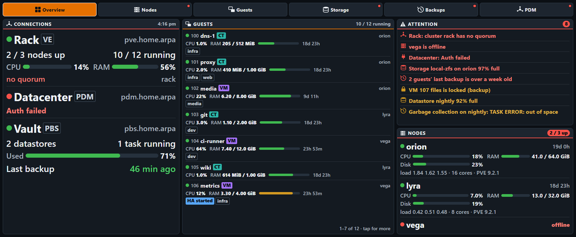This screenshot has height=237, width=576.
Task: Click the 4:16 pm clock in Connections
Action: coord(166,24)
